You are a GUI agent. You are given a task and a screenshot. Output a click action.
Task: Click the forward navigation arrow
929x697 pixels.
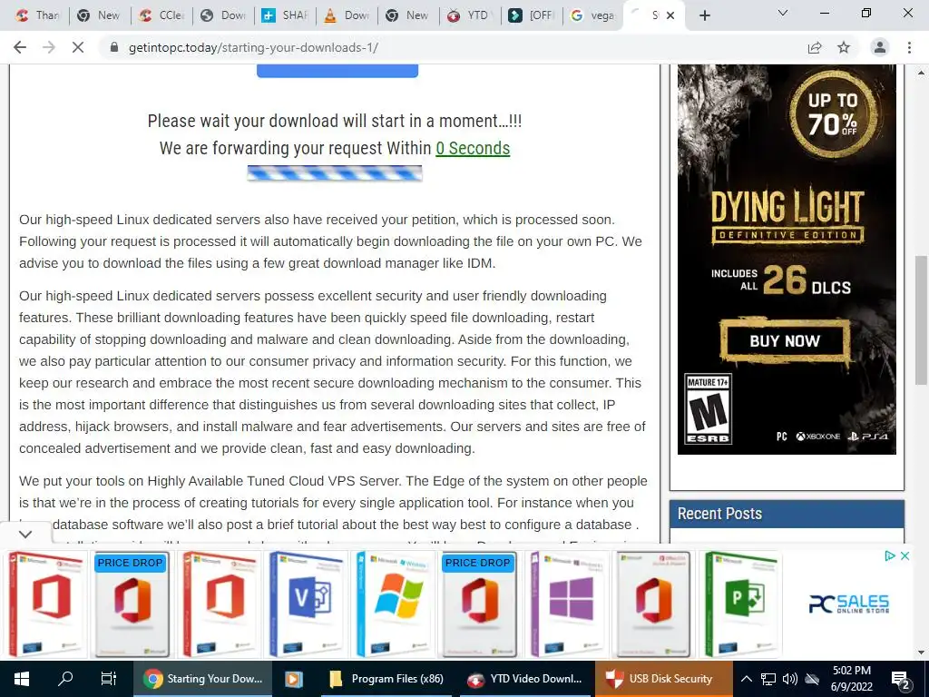49,47
